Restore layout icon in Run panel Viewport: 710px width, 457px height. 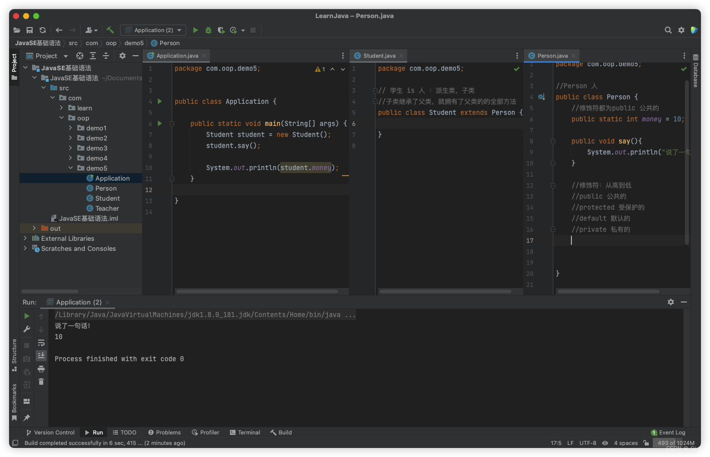pos(27,401)
